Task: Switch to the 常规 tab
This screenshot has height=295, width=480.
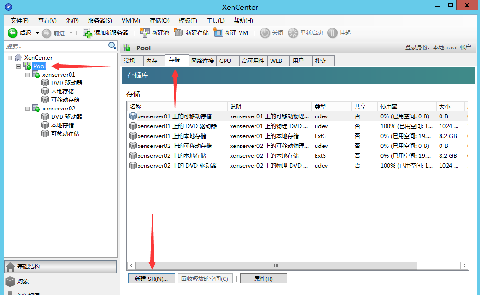Action: pos(132,61)
